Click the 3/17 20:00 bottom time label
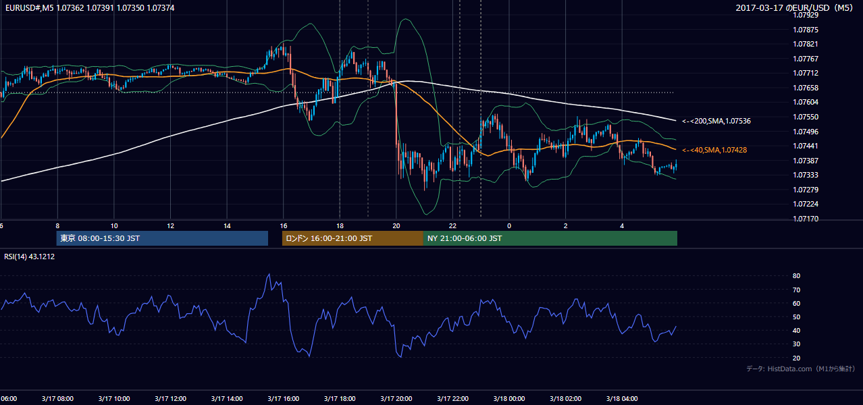The width and height of the screenshot is (863, 405). click(x=396, y=398)
